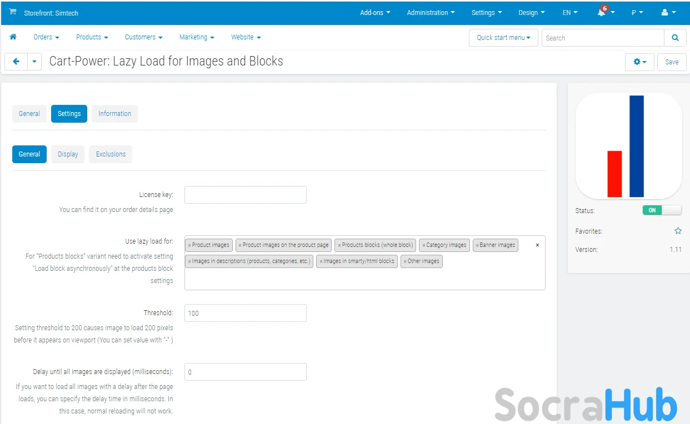Image resolution: width=690 pixels, height=424 pixels.
Task: Click the back arrow button
Action: [16, 62]
